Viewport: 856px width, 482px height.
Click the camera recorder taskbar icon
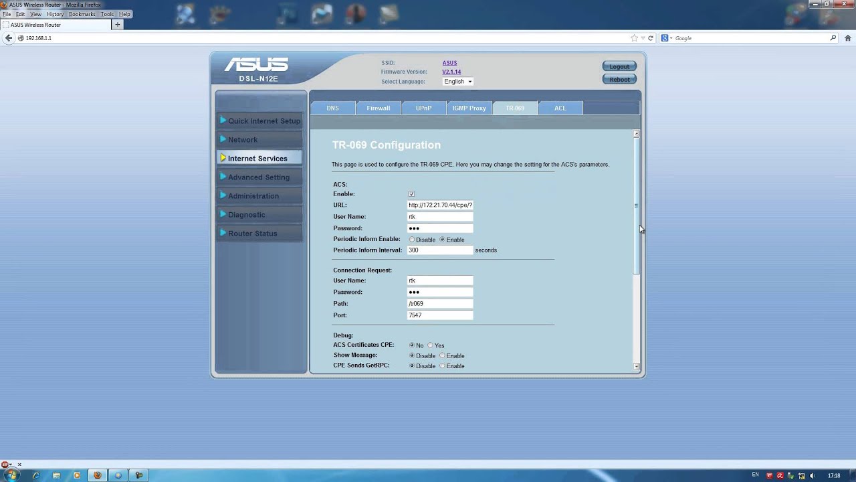[139, 475]
